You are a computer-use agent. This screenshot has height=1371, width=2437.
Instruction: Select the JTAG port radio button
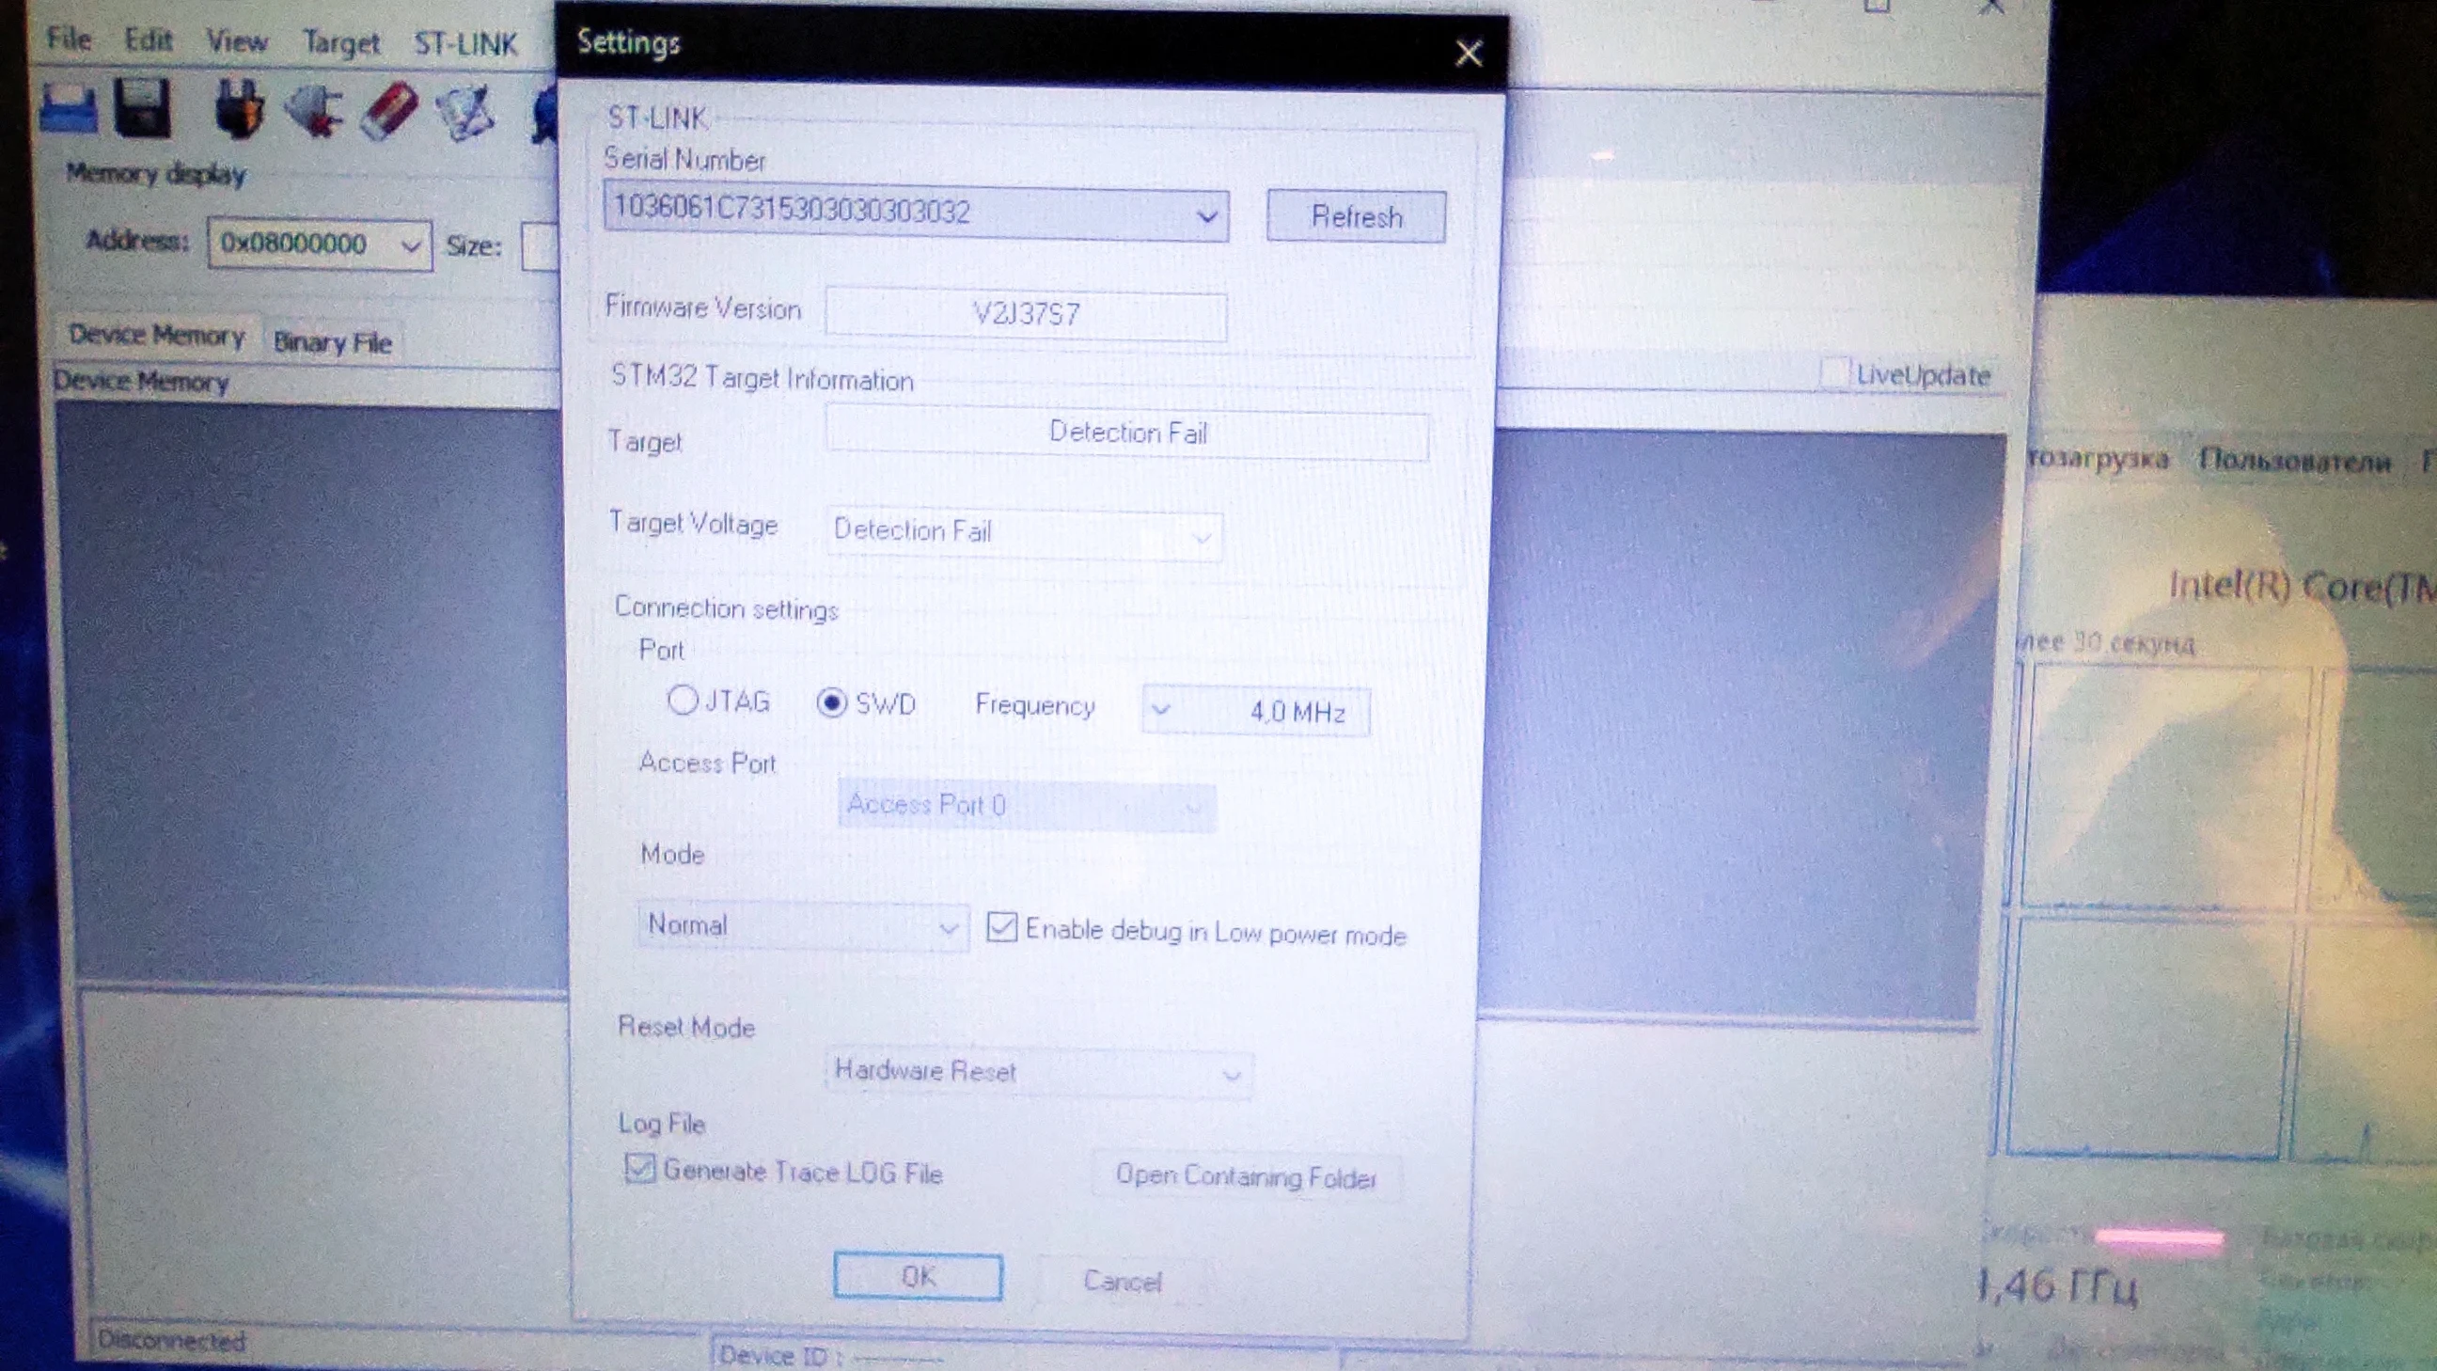[x=683, y=701]
